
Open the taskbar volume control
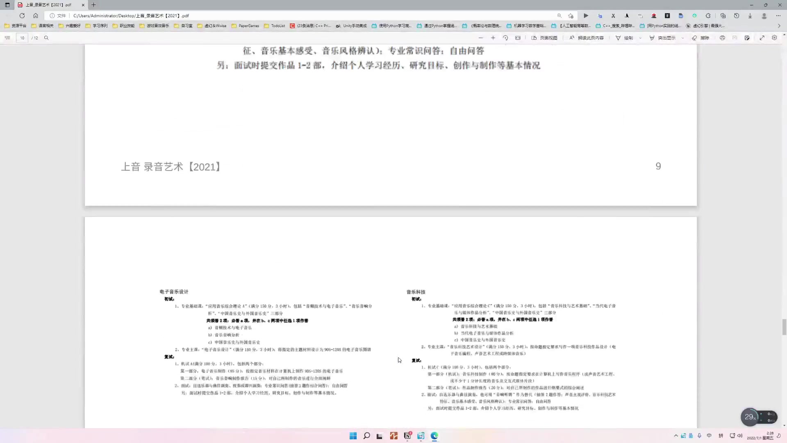pyautogui.click(x=740, y=436)
